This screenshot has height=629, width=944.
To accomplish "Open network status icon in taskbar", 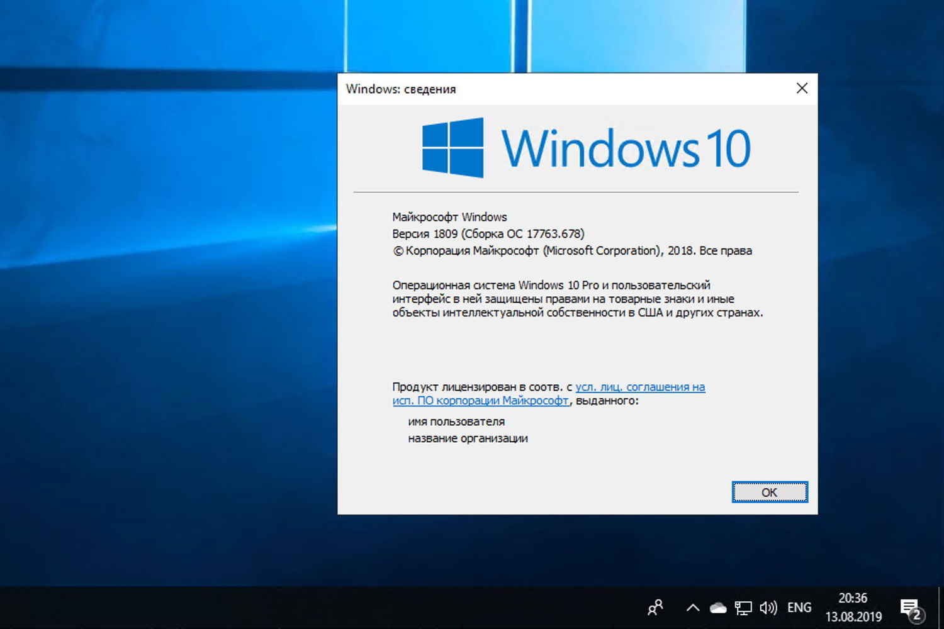I will (743, 608).
